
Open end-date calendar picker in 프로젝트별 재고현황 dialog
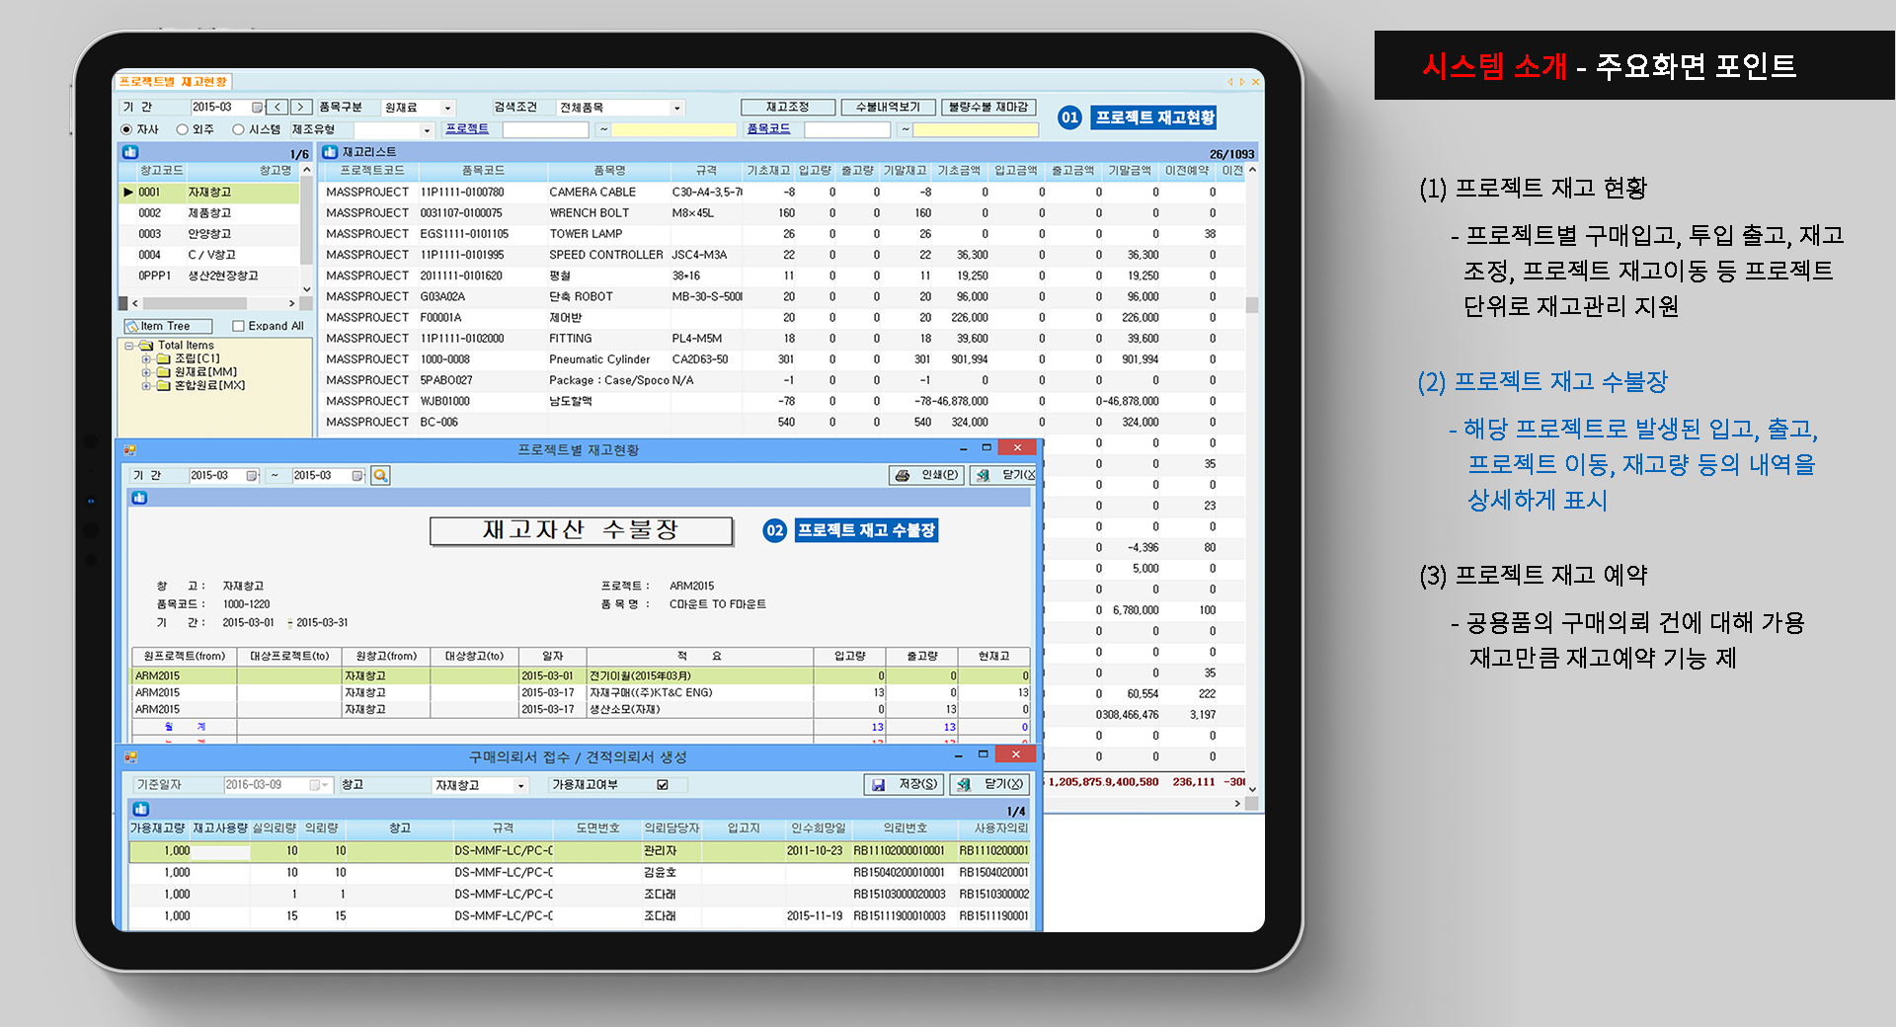[357, 476]
